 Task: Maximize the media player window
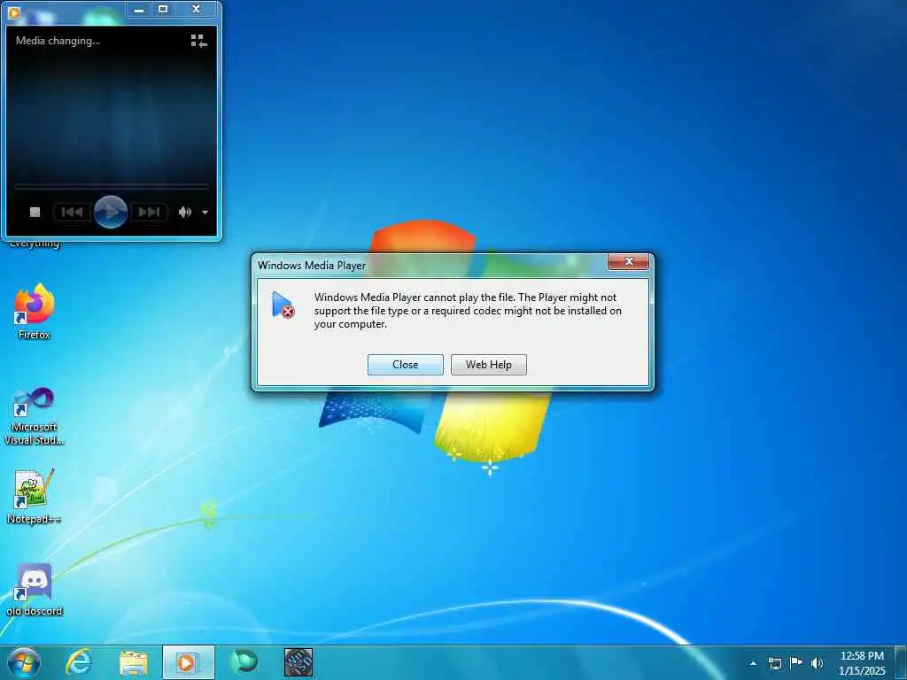pyautogui.click(x=163, y=9)
